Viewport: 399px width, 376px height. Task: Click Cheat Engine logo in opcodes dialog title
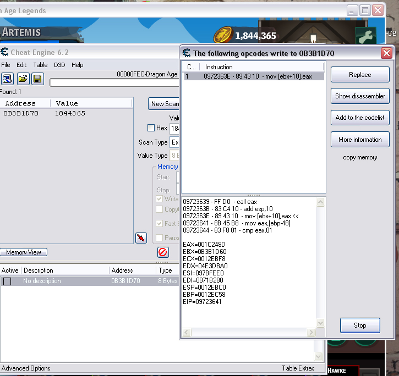(x=187, y=53)
